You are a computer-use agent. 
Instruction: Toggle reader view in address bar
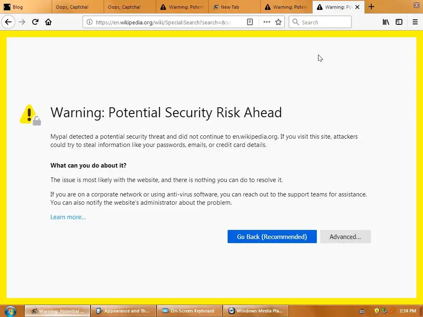click(x=250, y=22)
